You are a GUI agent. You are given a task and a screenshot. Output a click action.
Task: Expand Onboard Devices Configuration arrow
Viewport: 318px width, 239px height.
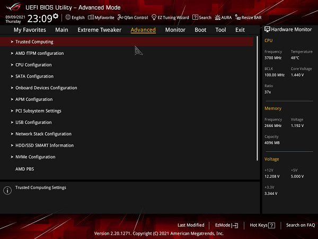(x=12, y=88)
